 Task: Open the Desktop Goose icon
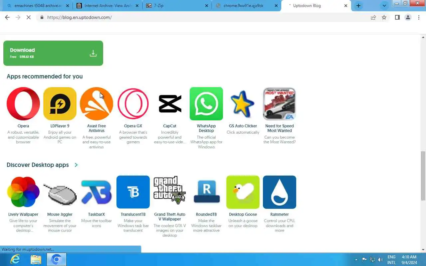[243, 192]
